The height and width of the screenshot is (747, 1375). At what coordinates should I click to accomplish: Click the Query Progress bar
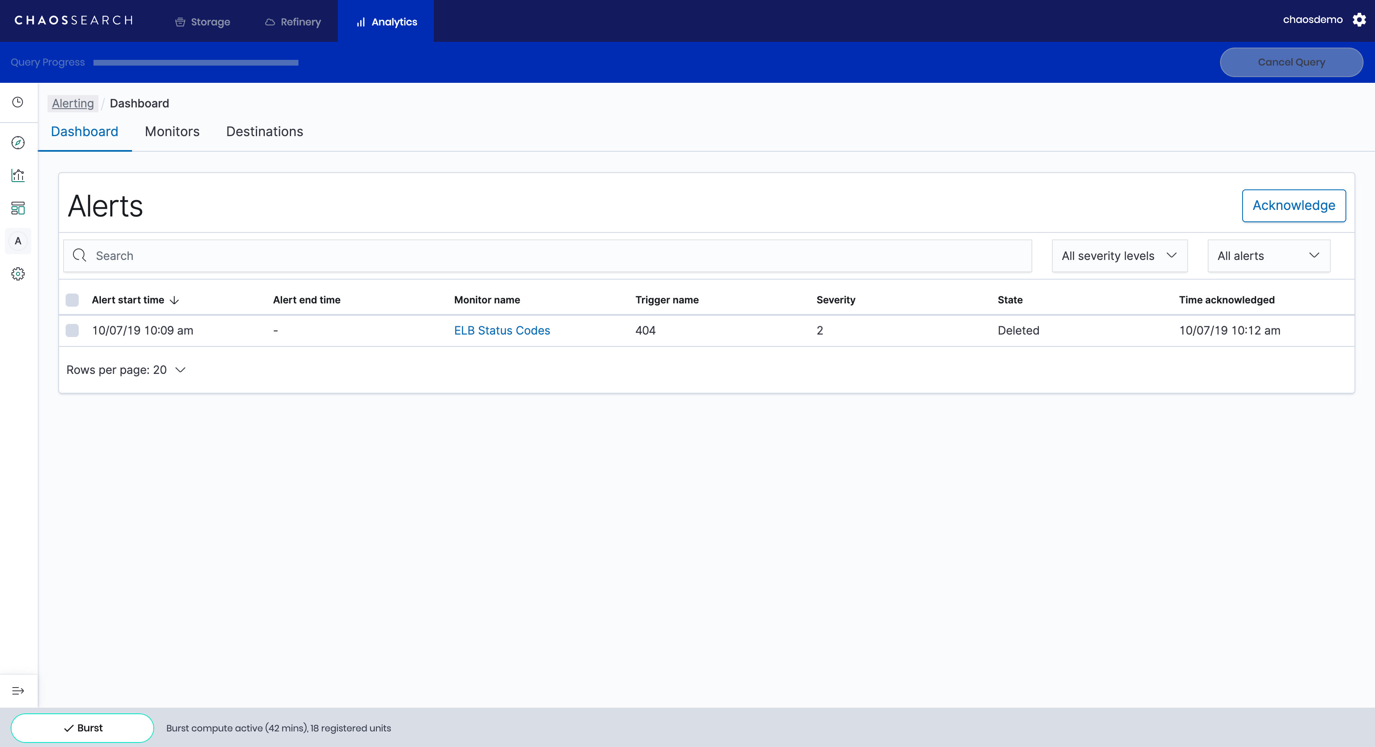click(196, 62)
